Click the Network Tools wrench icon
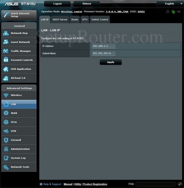Viewport: 184px width, 188px height. (6, 167)
